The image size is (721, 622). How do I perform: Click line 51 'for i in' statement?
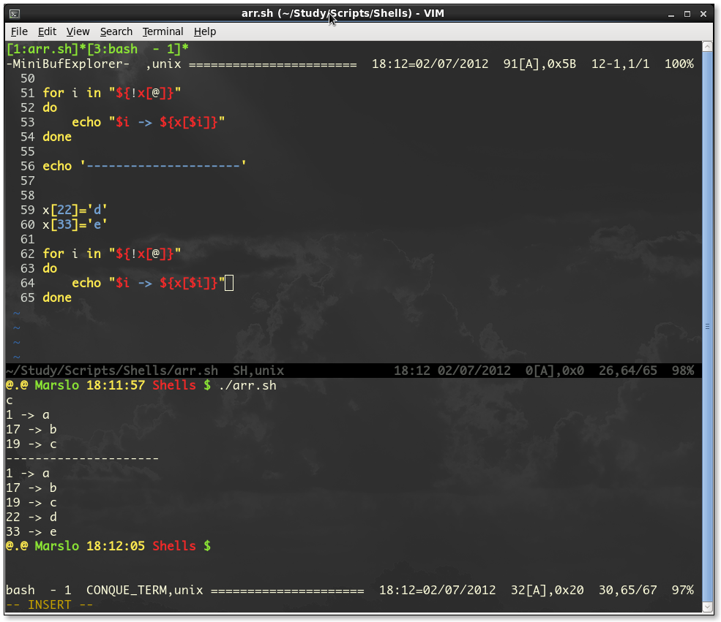coord(112,93)
